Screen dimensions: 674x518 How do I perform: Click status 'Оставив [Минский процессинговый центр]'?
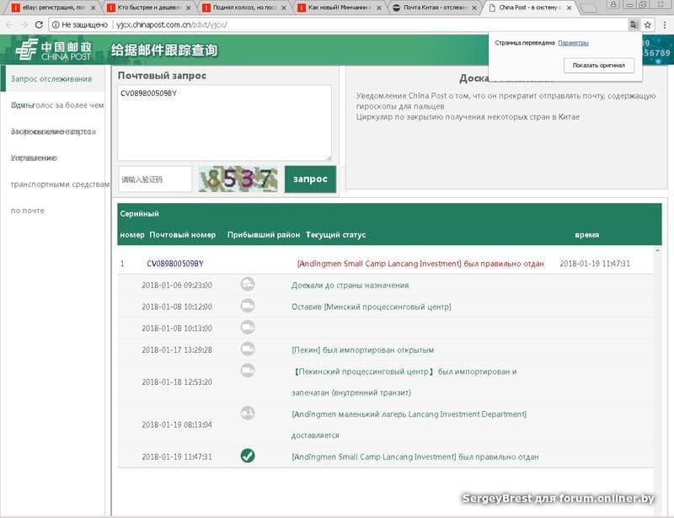coord(372,307)
